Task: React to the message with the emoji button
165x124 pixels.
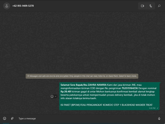Action: 52,97
